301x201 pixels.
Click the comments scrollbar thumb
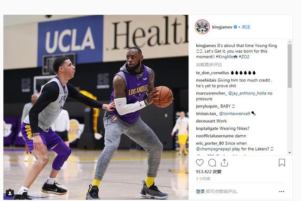pos(289,66)
